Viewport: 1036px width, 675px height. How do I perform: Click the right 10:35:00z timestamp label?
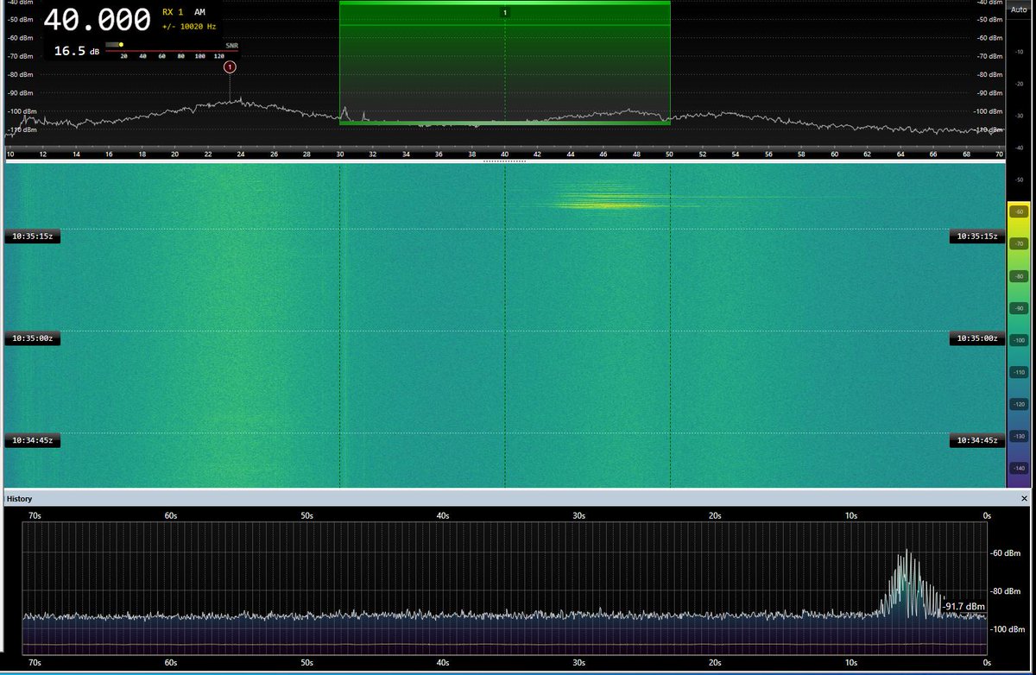(x=977, y=339)
